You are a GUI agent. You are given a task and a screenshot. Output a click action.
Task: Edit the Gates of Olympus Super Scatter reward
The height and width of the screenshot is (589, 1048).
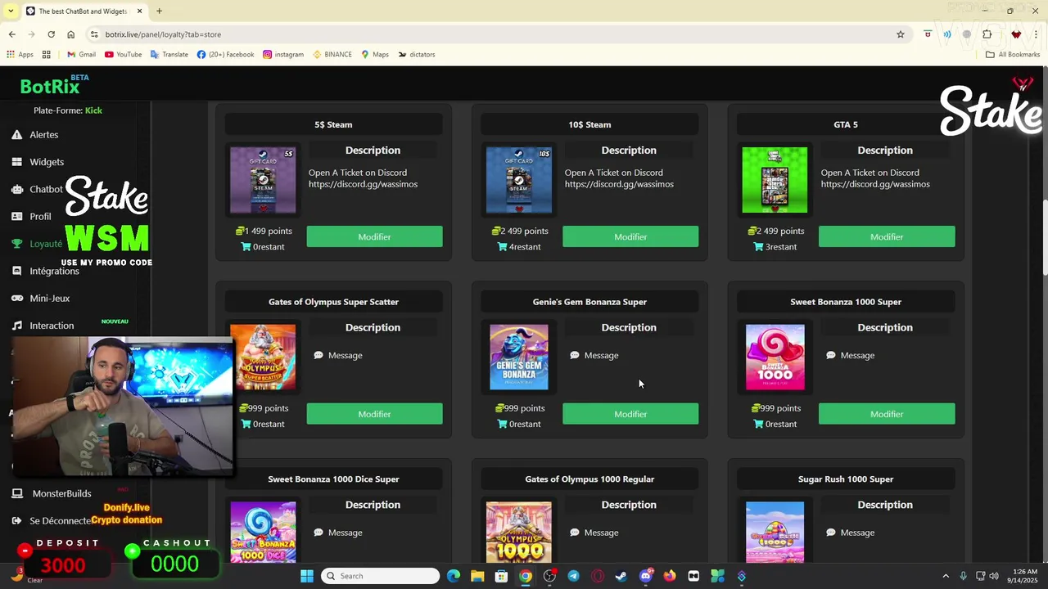click(374, 414)
